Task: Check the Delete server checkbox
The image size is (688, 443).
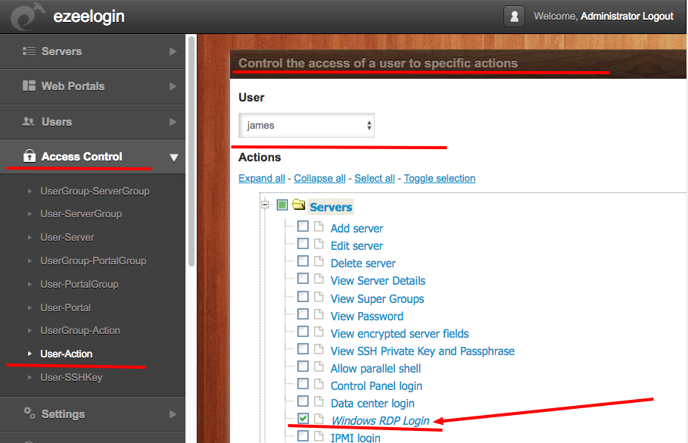Action: (303, 260)
